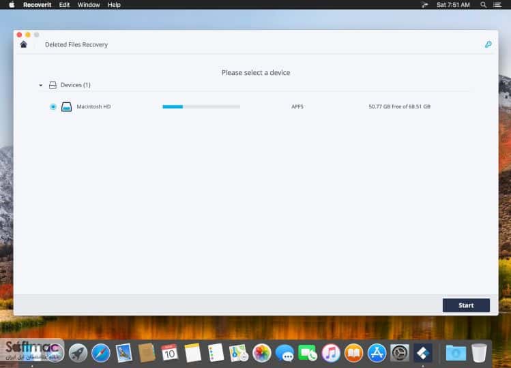This screenshot has width=511, height=368.
Task: Open Notification Center menu bar icon
Action: (x=497, y=5)
